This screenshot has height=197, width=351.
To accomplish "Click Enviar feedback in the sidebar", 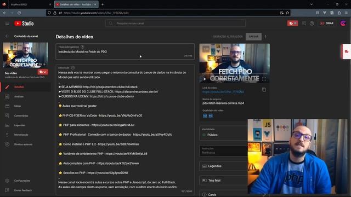I will (x=26, y=190).
